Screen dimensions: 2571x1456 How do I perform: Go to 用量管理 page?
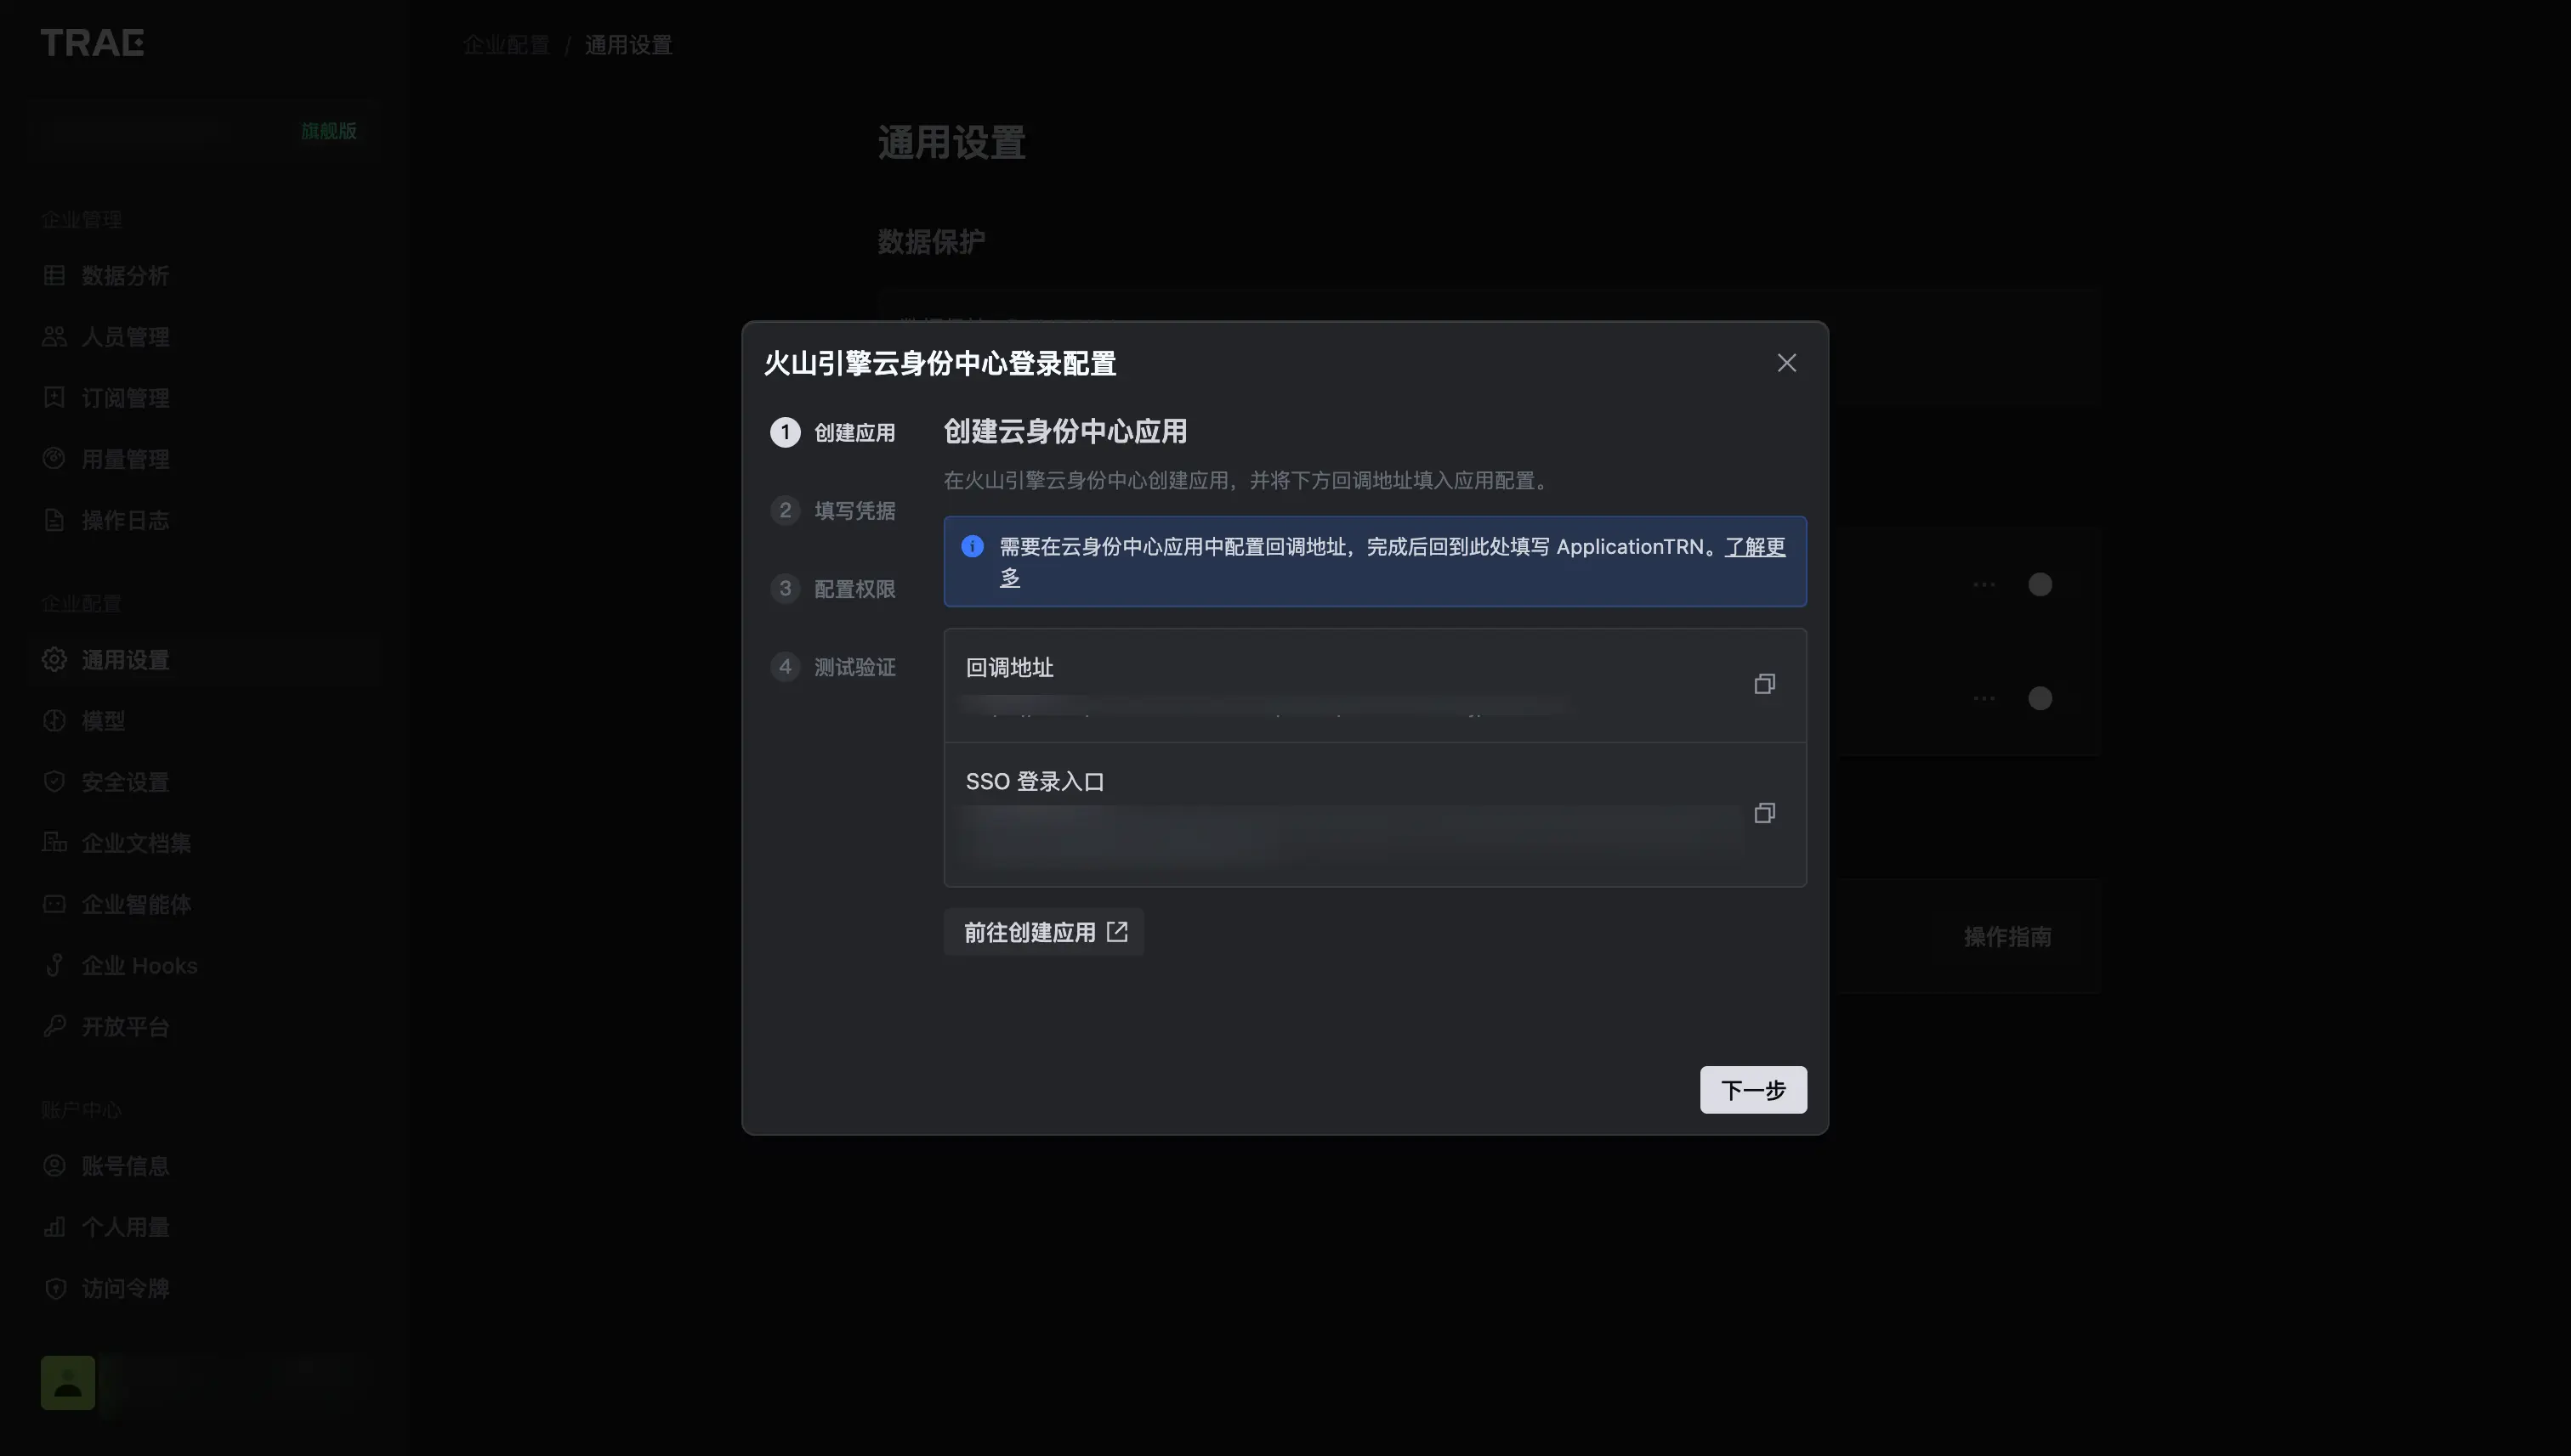click(204, 459)
